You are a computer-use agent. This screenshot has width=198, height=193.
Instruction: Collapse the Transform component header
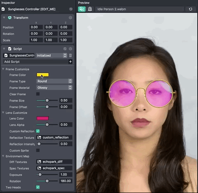click(4, 17)
